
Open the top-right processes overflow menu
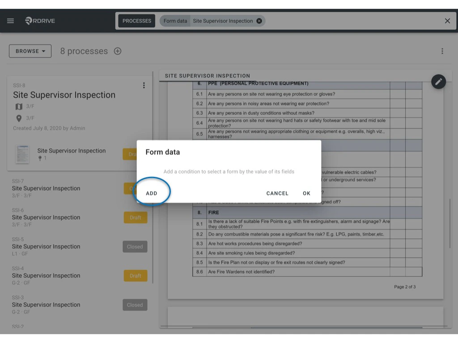pyautogui.click(x=442, y=51)
